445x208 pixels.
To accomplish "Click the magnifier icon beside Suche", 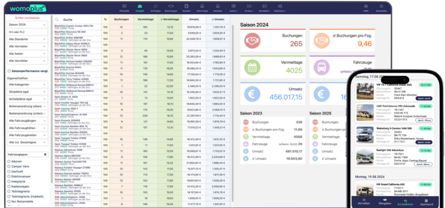I will (x=57, y=20).
